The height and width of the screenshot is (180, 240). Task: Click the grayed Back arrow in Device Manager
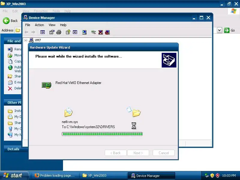26,32
